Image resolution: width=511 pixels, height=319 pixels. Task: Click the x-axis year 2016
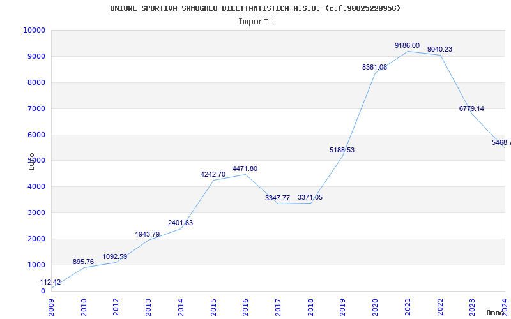click(x=246, y=307)
